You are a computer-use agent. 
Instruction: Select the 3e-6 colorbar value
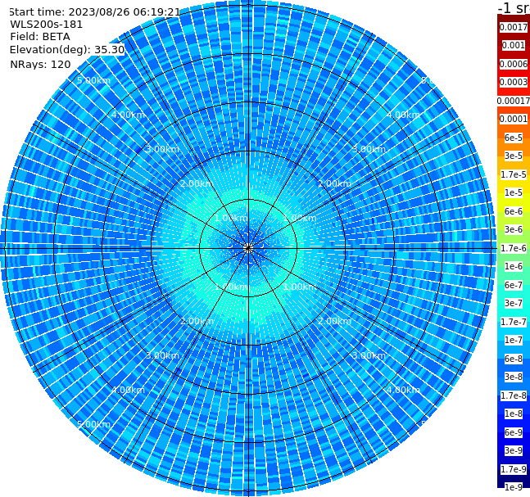514,229
